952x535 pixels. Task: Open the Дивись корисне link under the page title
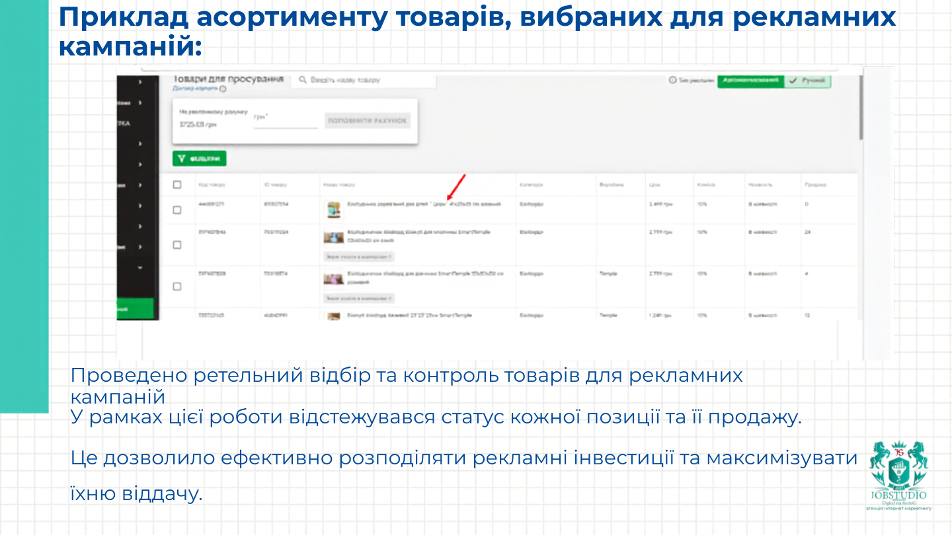(x=194, y=89)
